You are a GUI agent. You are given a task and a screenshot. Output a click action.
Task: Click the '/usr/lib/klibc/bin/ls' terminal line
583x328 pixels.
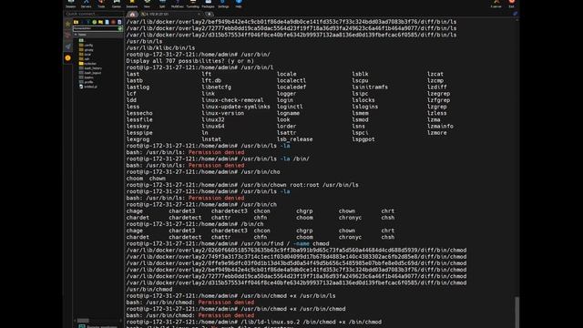(160, 48)
